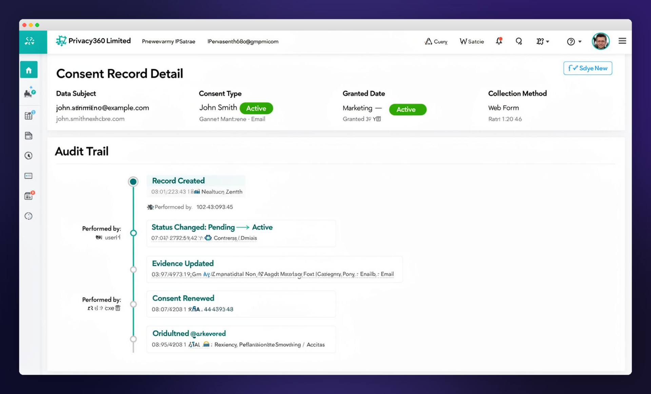Image resolution: width=651 pixels, height=394 pixels.
Task: Click the search magnifier icon
Action: [x=519, y=41]
